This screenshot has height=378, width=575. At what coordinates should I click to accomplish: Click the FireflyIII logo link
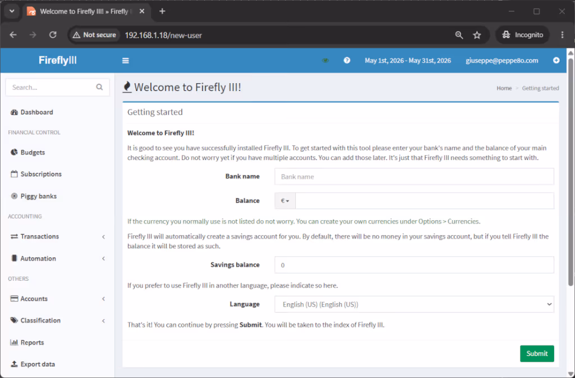pos(58,60)
